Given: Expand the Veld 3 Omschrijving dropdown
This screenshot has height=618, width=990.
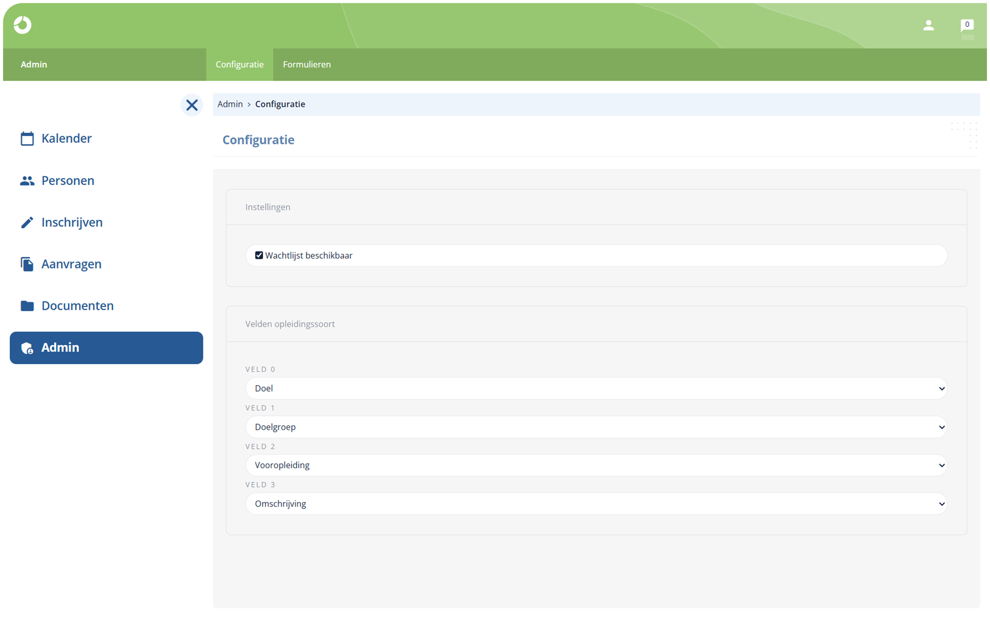Looking at the screenshot, I should click(596, 504).
